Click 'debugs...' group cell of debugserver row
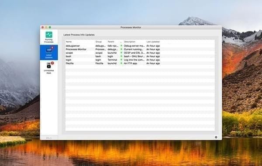Viewport: 262px width, 166px height. coord(100,46)
